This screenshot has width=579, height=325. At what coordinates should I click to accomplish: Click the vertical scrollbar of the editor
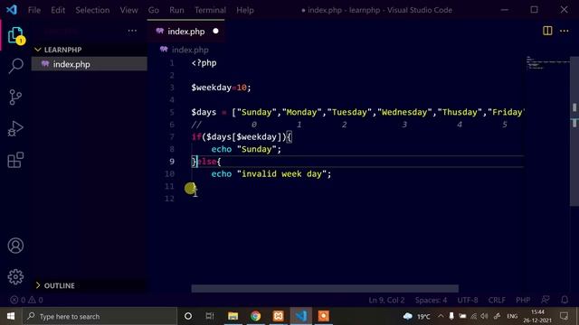(x=574, y=131)
